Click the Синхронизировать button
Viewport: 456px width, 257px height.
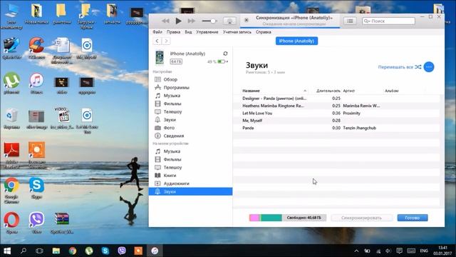click(361, 218)
